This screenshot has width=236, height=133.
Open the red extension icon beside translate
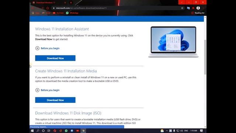coord(193,8)
